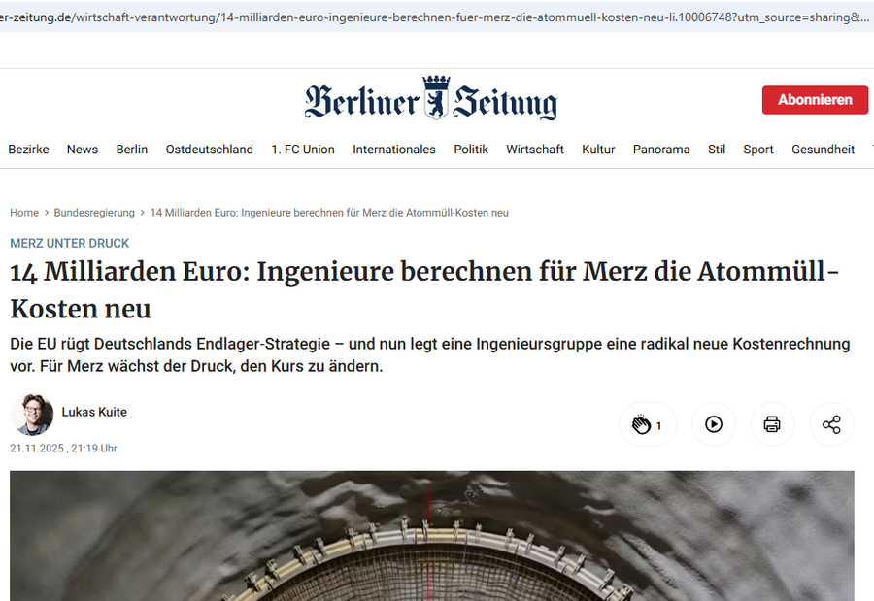Open the Sport section
This screenshot has height=601, width=874.
point(757,150)
